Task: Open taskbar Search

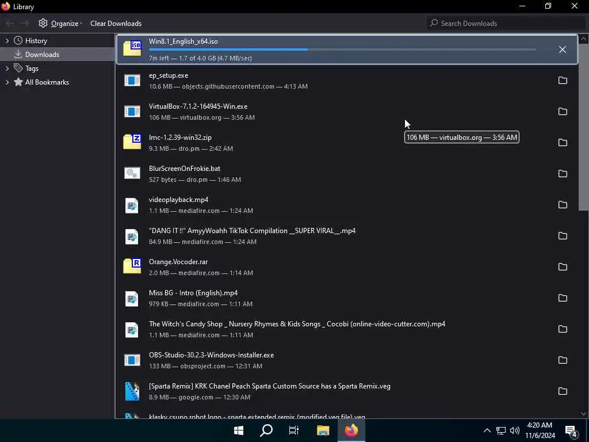Action: click(266, 430)
